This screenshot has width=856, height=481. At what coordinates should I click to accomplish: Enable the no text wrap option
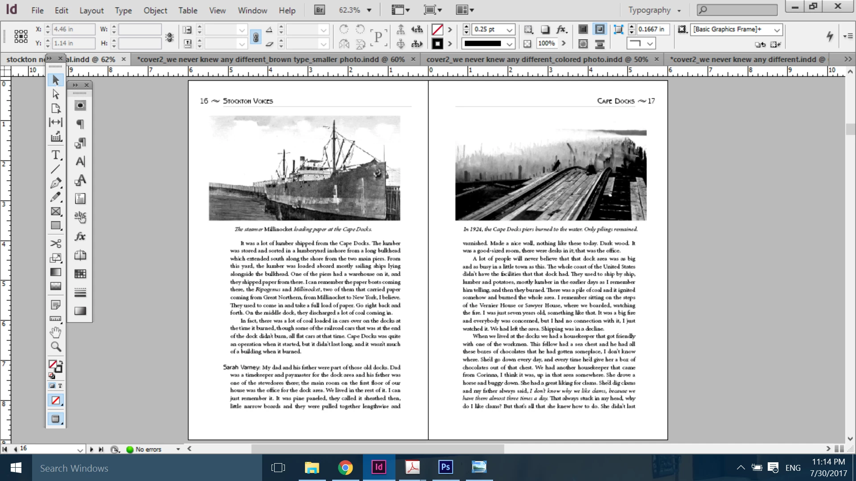(x=583, y=29)
